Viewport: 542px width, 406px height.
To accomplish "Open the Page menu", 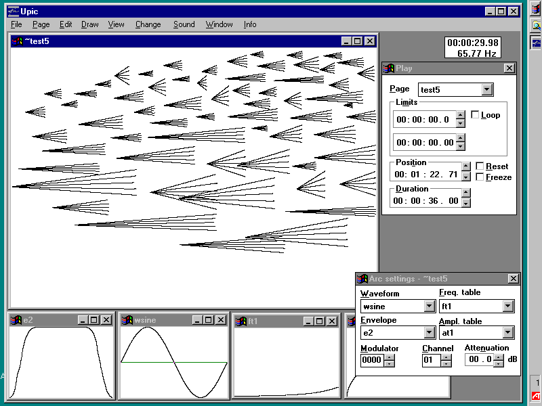I will point(41,24).
